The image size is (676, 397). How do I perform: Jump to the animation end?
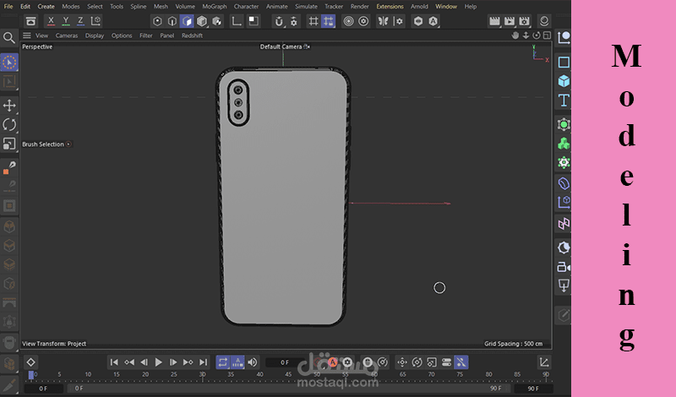[201, 362]
